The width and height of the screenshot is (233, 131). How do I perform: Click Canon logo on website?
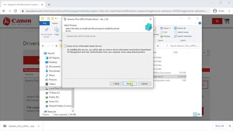(17, 21)
